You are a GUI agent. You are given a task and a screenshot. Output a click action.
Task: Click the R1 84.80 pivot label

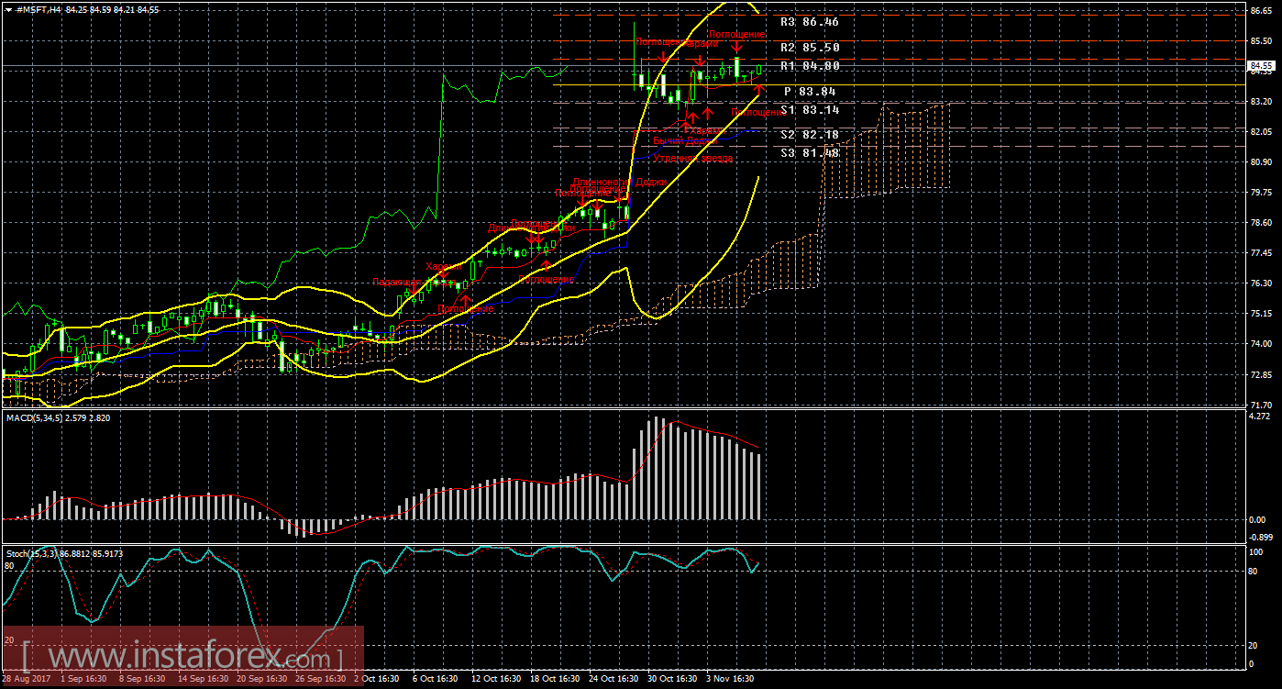pos(809,66)
